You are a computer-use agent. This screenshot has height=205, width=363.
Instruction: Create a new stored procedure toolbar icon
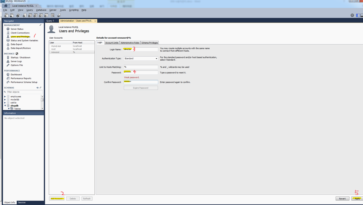pyautogui.click(x=41, y=15)
